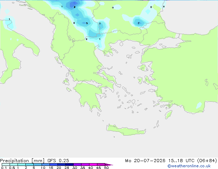This screenshot has width=218, height=169.
Task: Click the island of Crete on the map
Action: tap(126, 130)
